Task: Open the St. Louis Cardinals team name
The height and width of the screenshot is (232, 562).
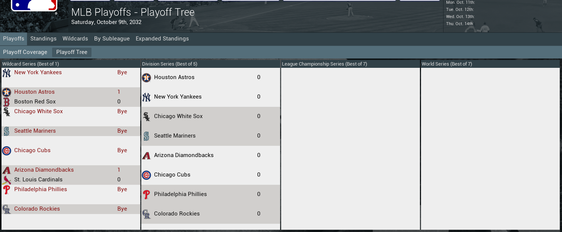Action: coord(38,180)
